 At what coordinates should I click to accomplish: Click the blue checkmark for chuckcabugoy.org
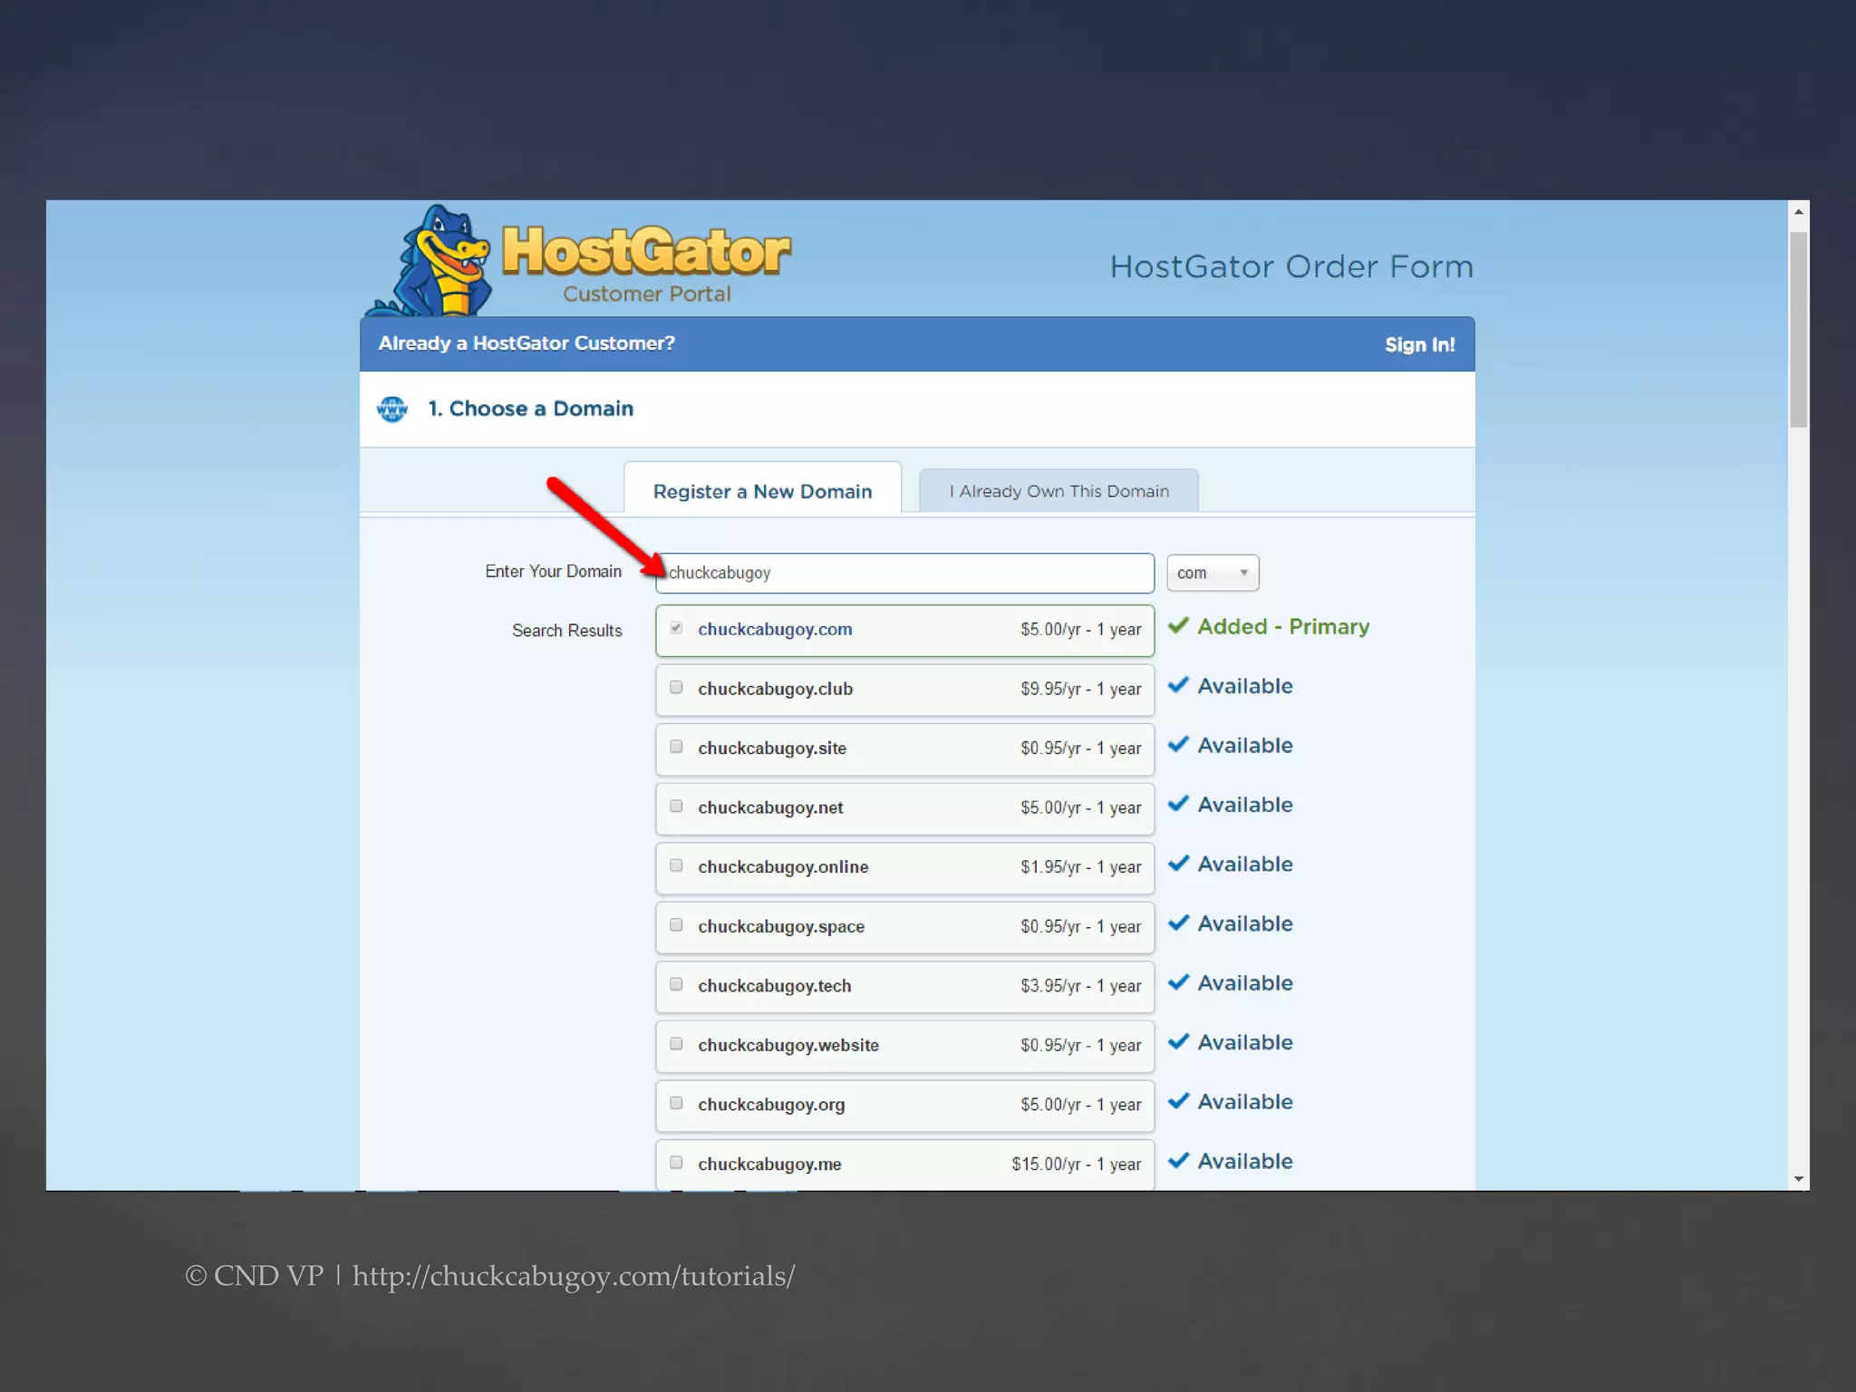tap(1178, 1102)
